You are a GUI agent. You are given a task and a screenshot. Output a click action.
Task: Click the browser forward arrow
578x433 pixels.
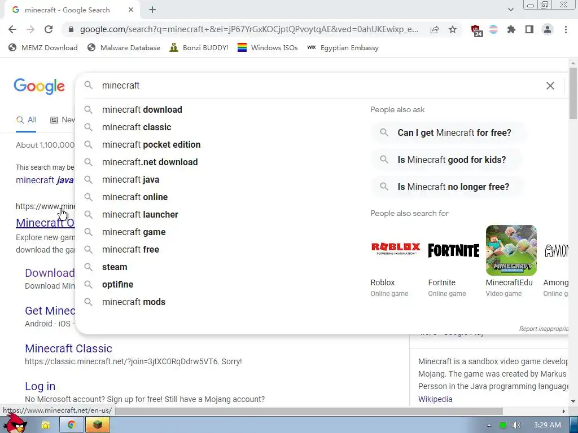30,29
